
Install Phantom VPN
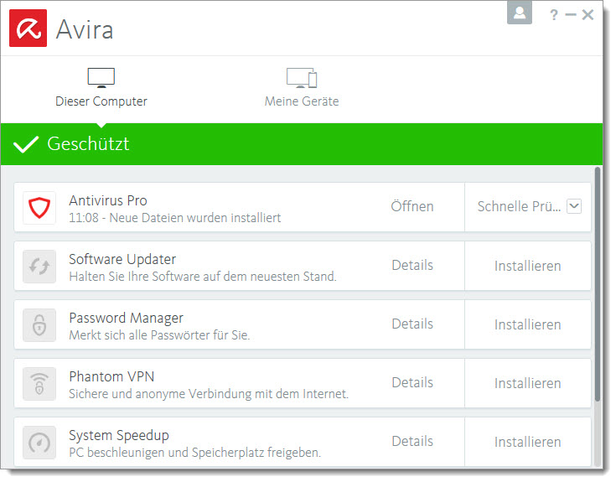(x=528, y=383)
